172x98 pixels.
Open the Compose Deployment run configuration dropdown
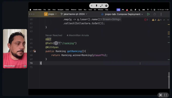pos(122,14)
